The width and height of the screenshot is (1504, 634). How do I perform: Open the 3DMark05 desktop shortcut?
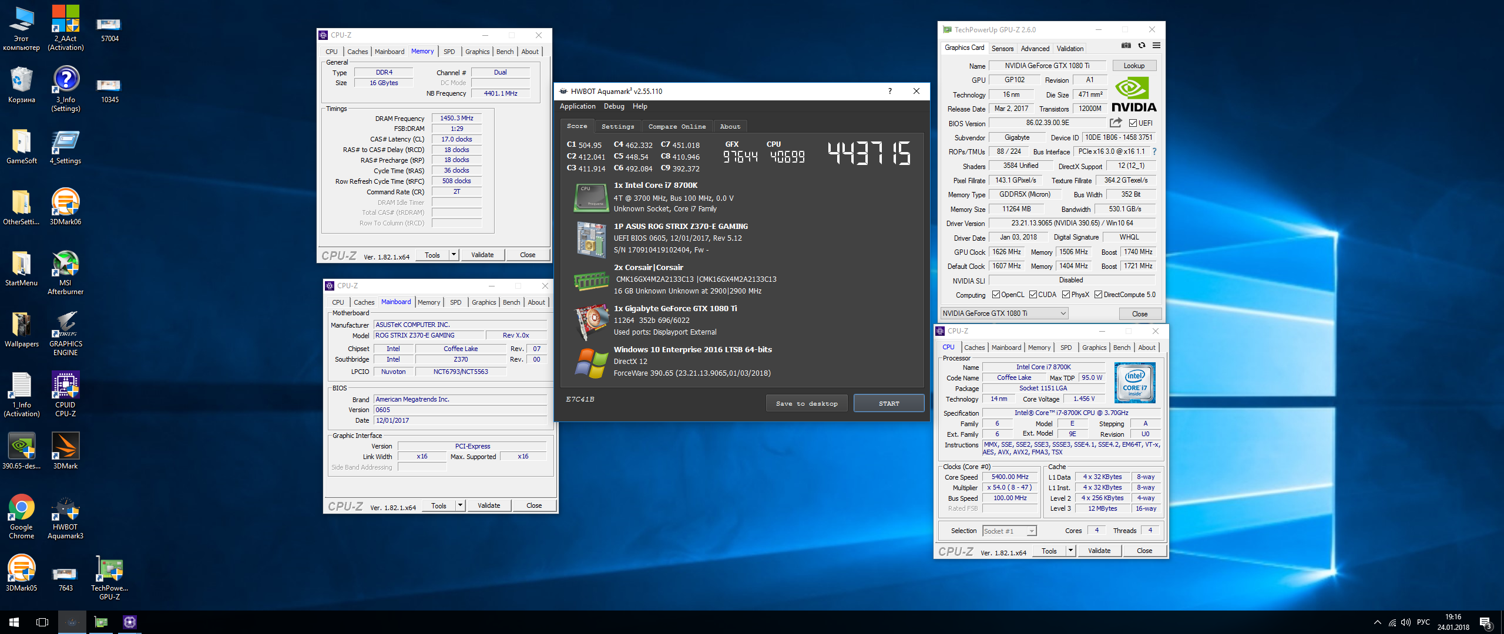(21, 573)
